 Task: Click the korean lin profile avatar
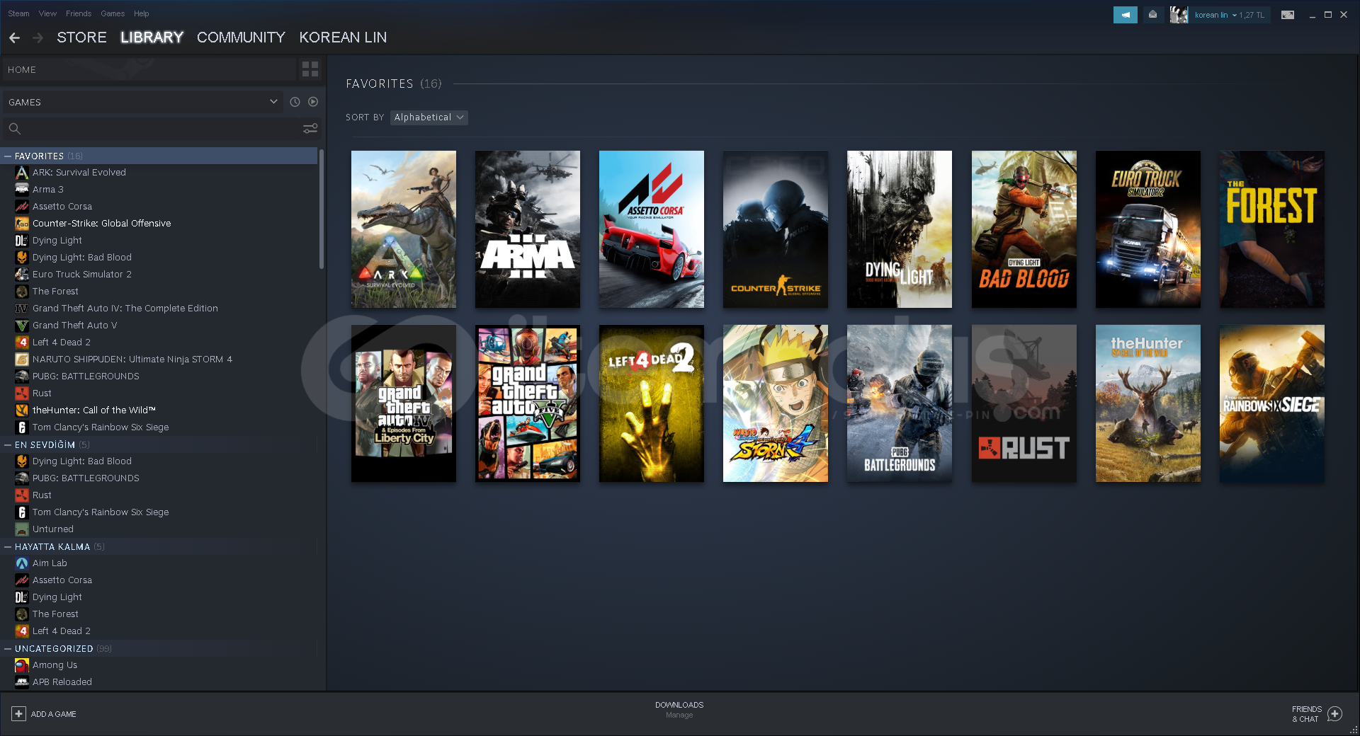pyautogui.click(x=1179, y=15)
